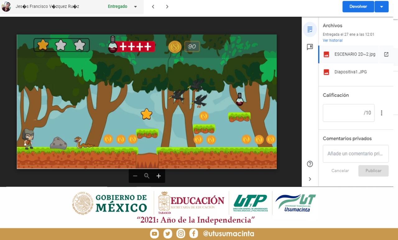
Task: Click the Instagram icon in footer
Action: click(x=181, y=234)
